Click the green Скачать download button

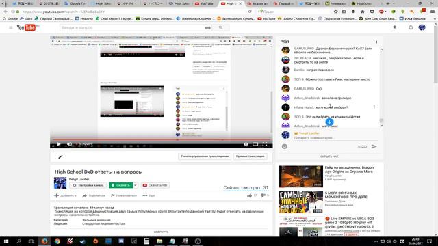121,185
